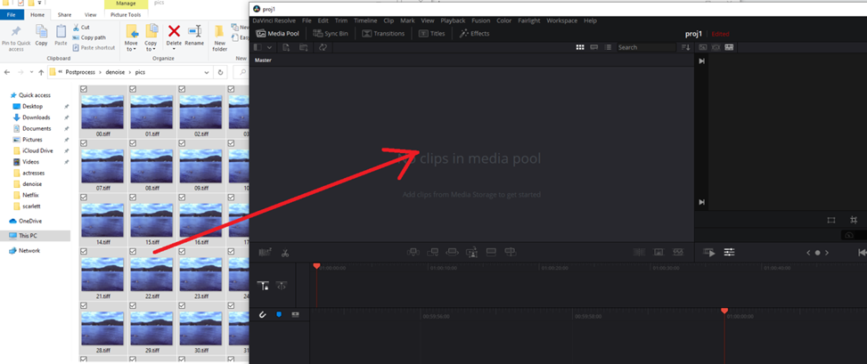Switch to the View tab in File Explorer
867x364 pixels.
91,15
